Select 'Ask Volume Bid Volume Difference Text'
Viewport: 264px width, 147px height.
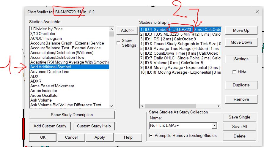click(x=69, y=105)
